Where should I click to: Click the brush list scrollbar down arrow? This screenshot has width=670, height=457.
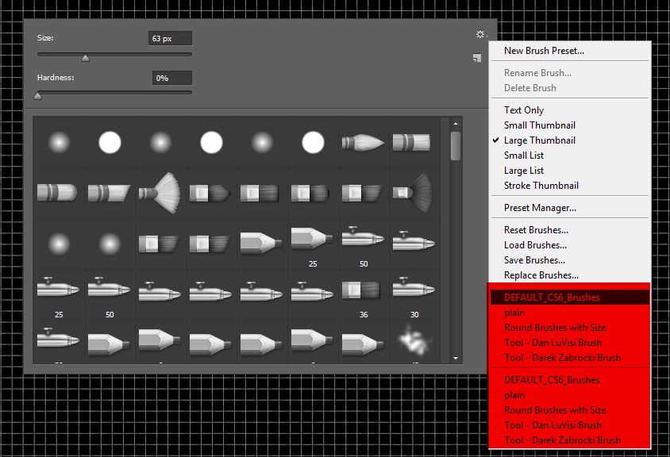tap(456, 358)
